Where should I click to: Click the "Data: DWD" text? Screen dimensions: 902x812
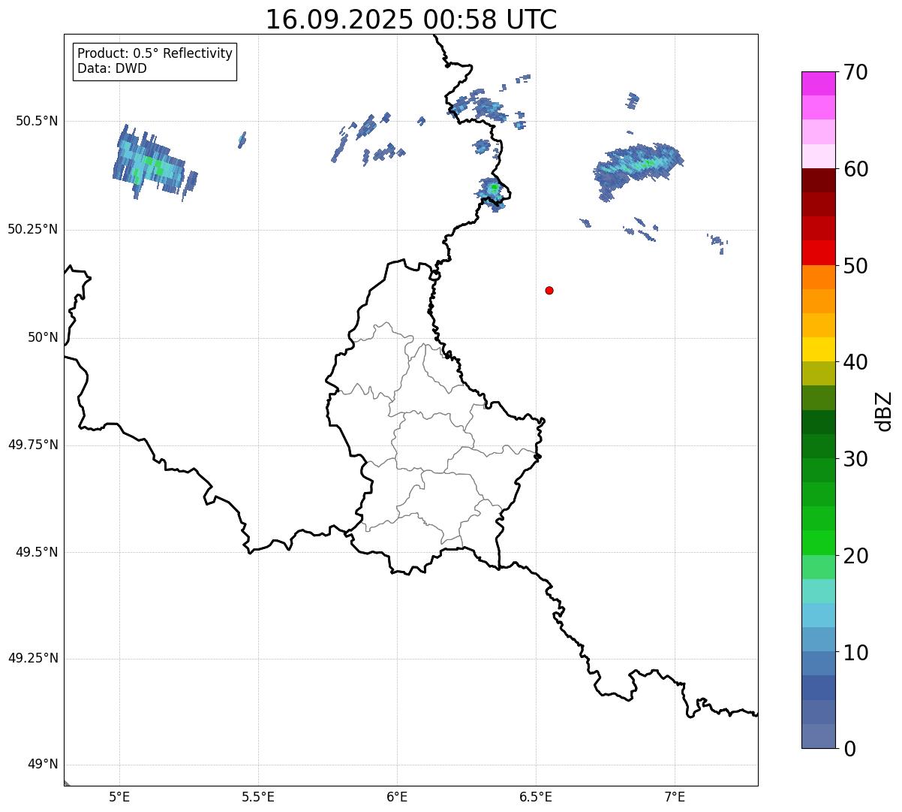(113, 68)
